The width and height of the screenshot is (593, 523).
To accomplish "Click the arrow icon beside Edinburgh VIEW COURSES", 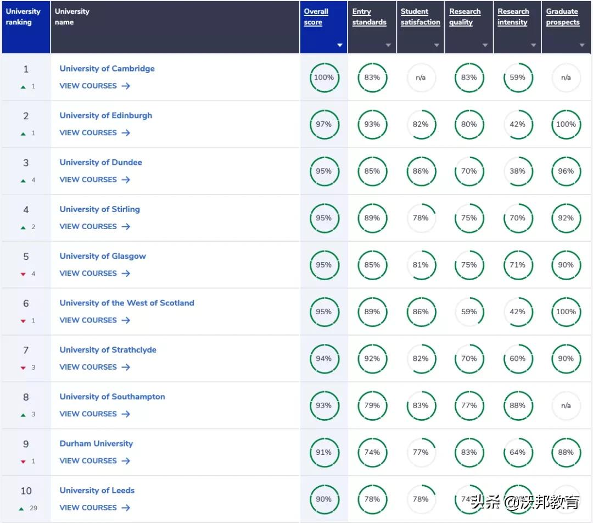I will tap(126, 133).
